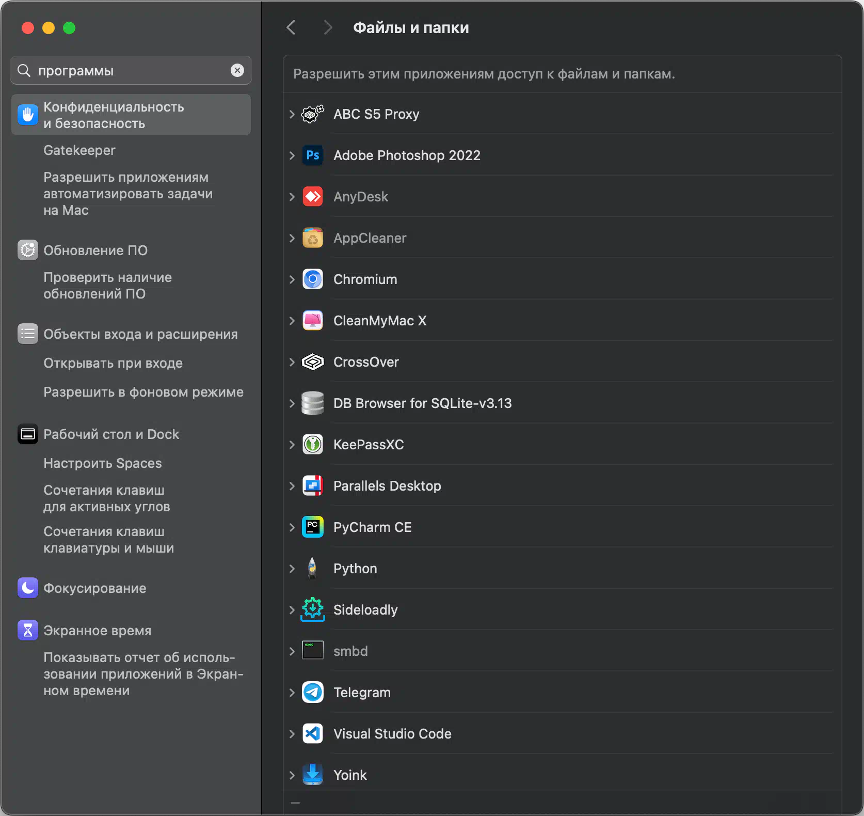
Task: Click the Yoink download arrow icon
Action: (312, 775)
